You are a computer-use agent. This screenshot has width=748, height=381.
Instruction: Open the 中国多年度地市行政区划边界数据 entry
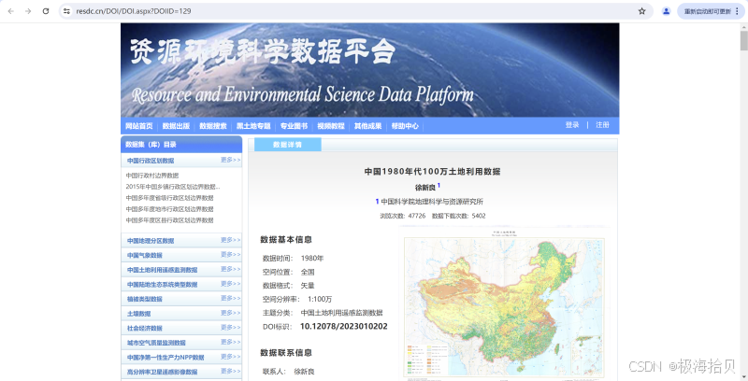(x=169, y=209)
